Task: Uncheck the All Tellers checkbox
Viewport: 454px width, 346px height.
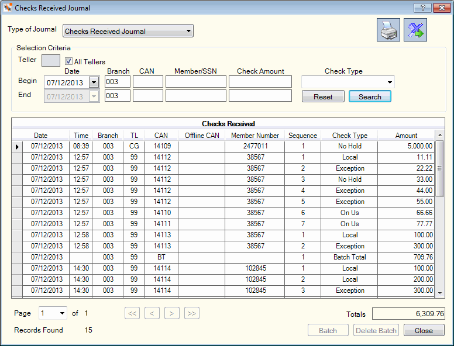Action: 68,61
